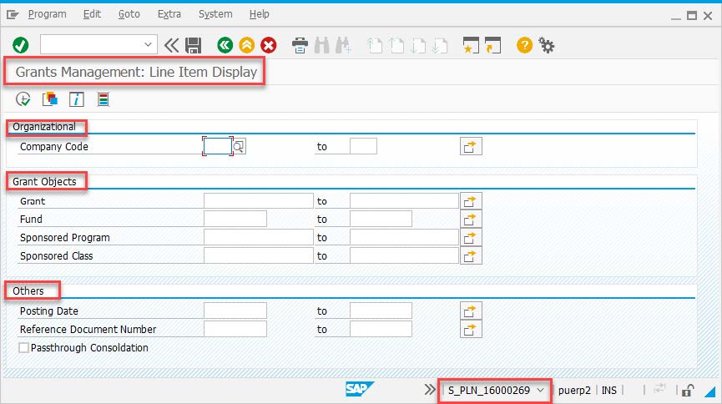Open the command field dropdown
Screen dimensions: 722x404
point(148,45)
